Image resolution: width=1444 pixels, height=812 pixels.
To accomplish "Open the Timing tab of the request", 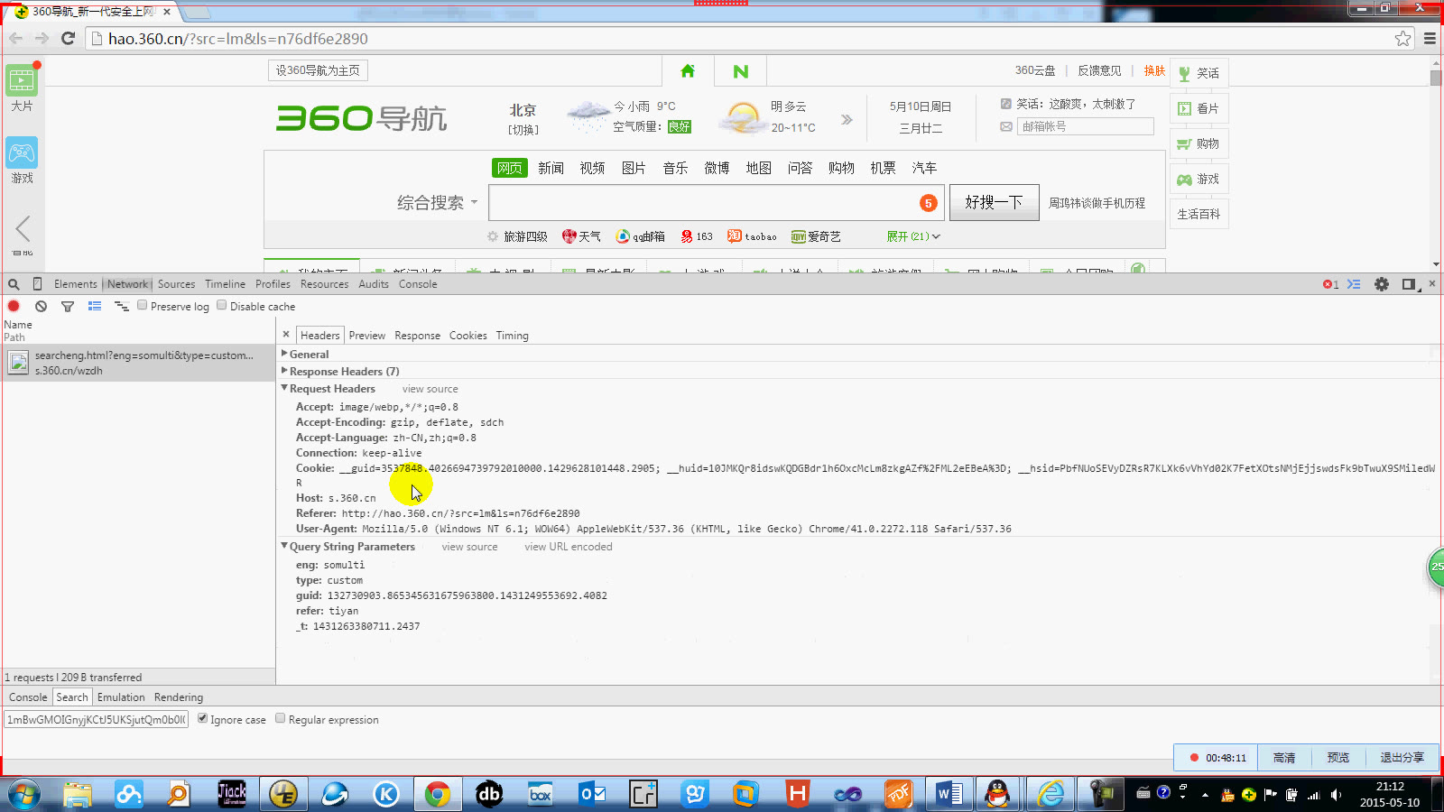I will [512, 336].
